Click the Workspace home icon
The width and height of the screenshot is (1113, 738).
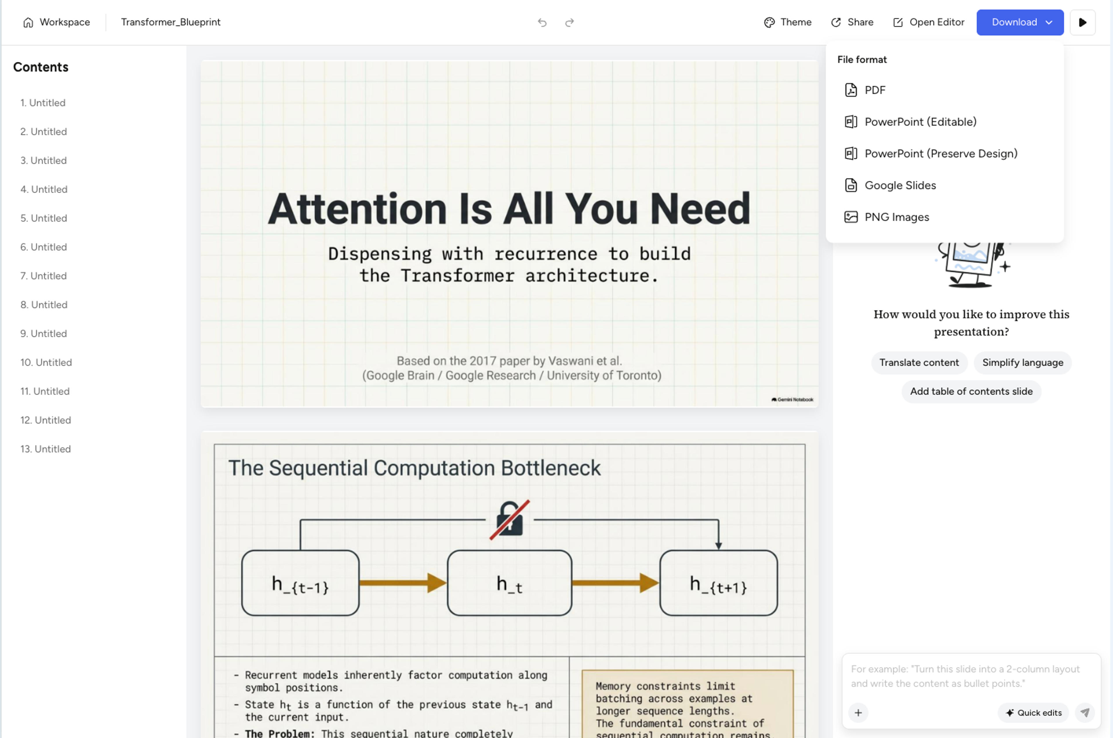[x=28, y=22]
